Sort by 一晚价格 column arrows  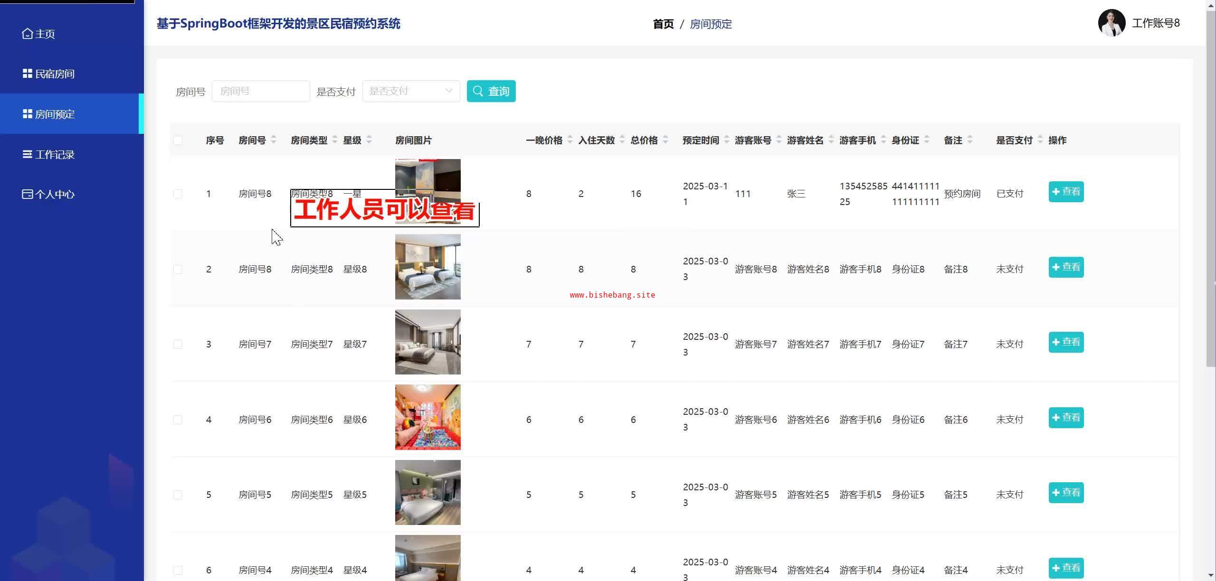click(x=570, y=140)
